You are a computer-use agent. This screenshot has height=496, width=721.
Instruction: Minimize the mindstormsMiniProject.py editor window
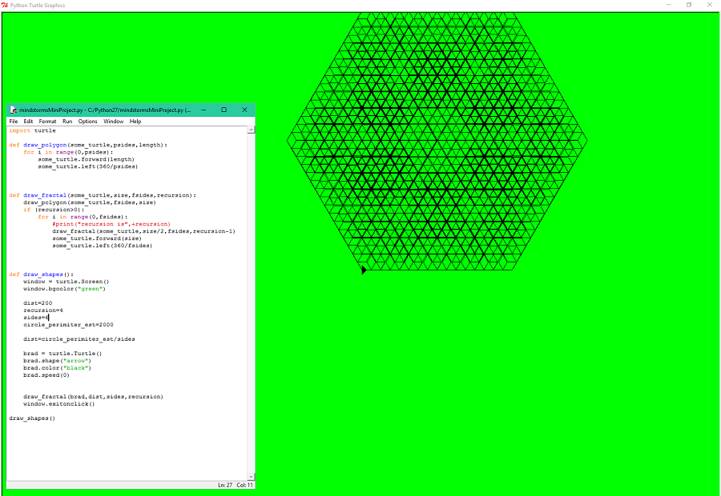[x=203, y=110]
